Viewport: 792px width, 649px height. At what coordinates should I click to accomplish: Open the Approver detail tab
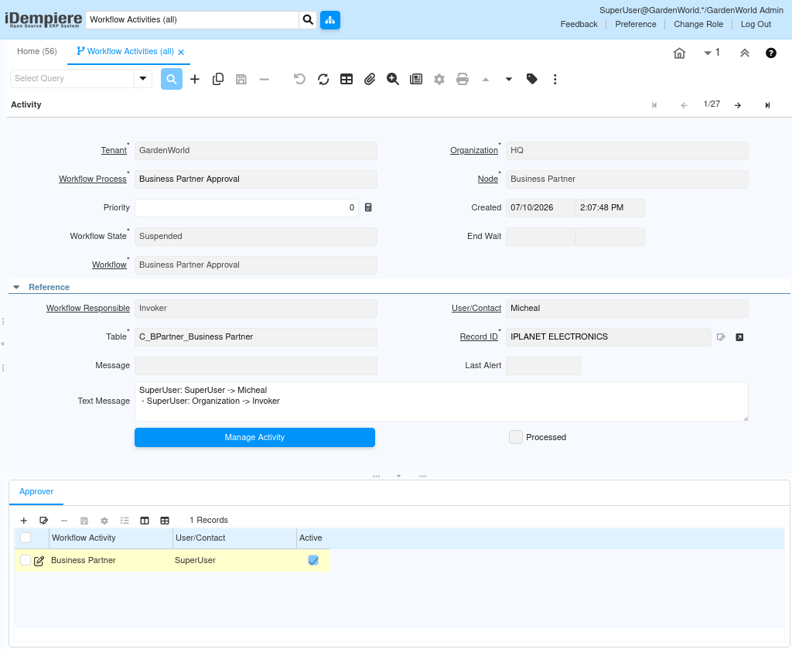[x=36, y=492]
